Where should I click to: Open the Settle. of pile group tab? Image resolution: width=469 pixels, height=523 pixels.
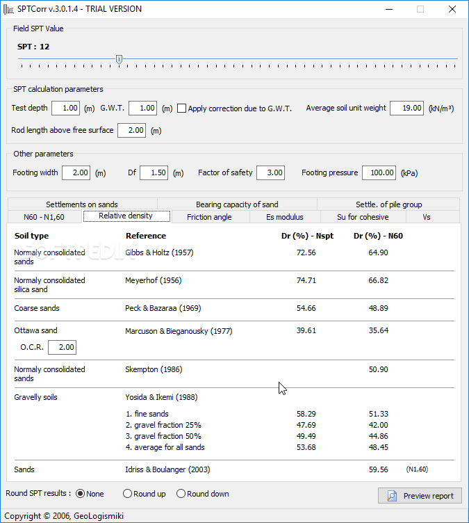pyautogui.click(x=388, y=204)
